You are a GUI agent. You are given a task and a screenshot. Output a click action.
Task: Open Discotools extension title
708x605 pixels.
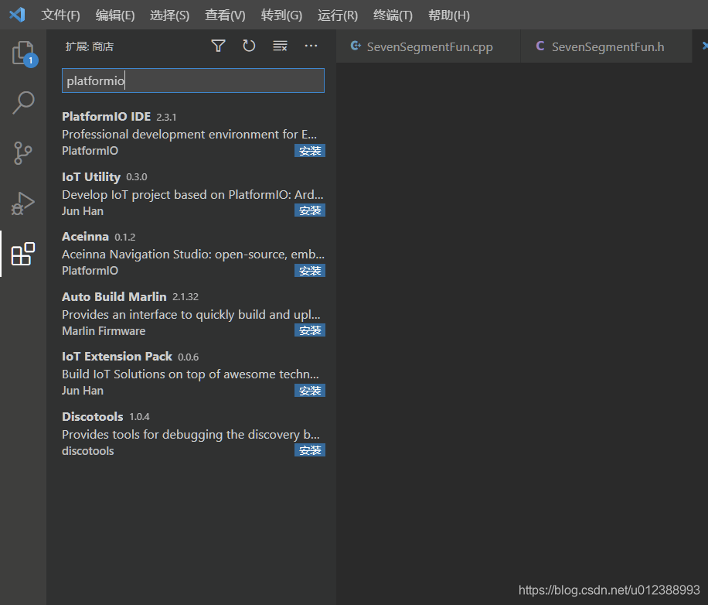tap(93, 416)
